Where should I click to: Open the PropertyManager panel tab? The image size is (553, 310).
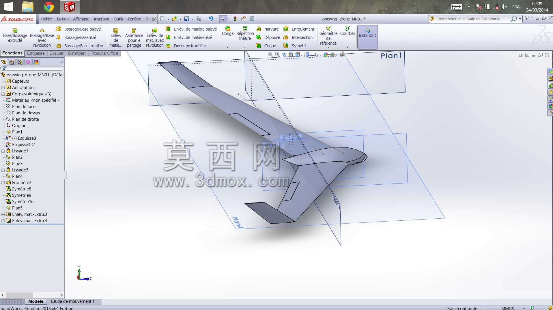click(12, 62)
